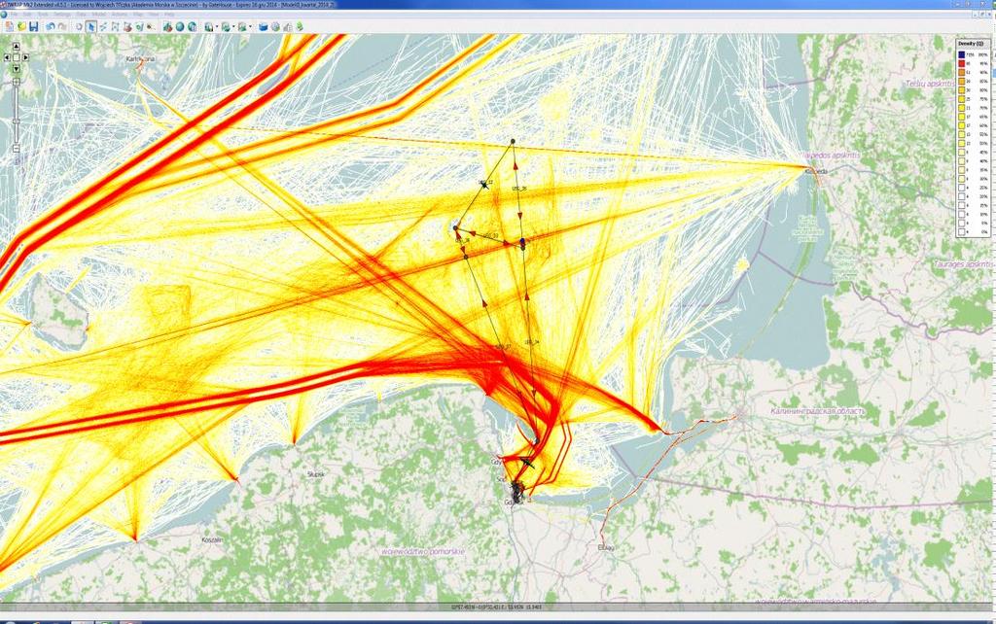
Task: Open the Settings menu
Action: (62, 14)
